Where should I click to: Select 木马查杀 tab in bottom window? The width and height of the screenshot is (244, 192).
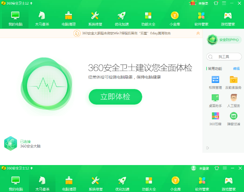[42, 183]
